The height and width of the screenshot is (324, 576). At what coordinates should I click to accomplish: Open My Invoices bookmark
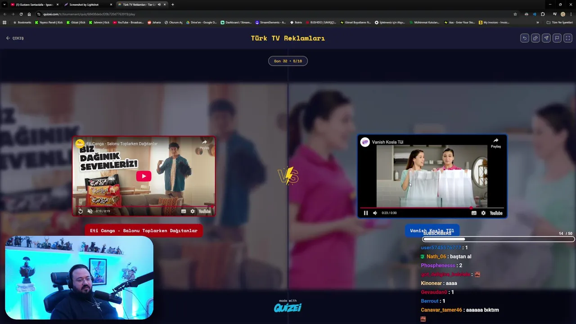click(x=494, y=22)
